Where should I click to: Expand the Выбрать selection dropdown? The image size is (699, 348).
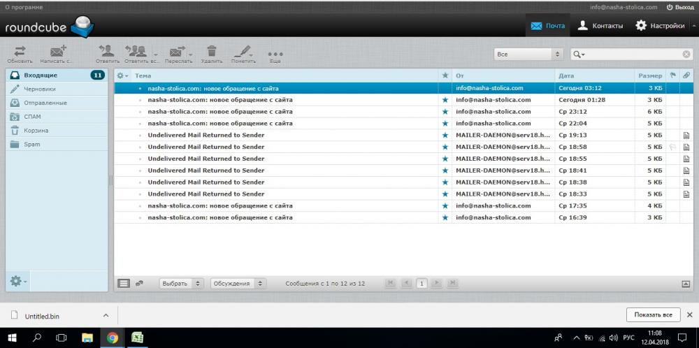181,284
